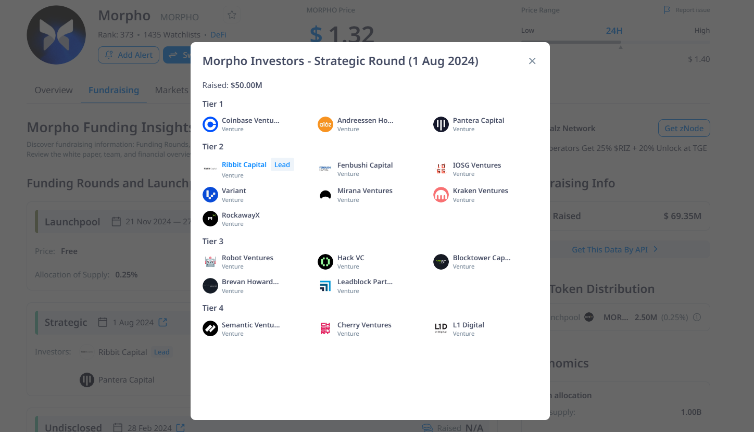The image size is (754, 432).
Task: Click the Fenbushi Capital logo
Action: 325,169
